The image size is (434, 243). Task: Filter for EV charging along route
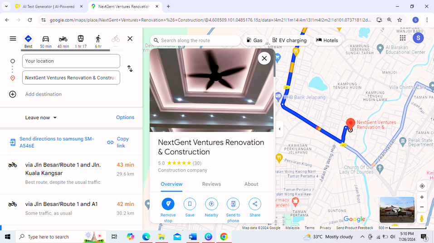pyautogui.click(x=289, y=40)
